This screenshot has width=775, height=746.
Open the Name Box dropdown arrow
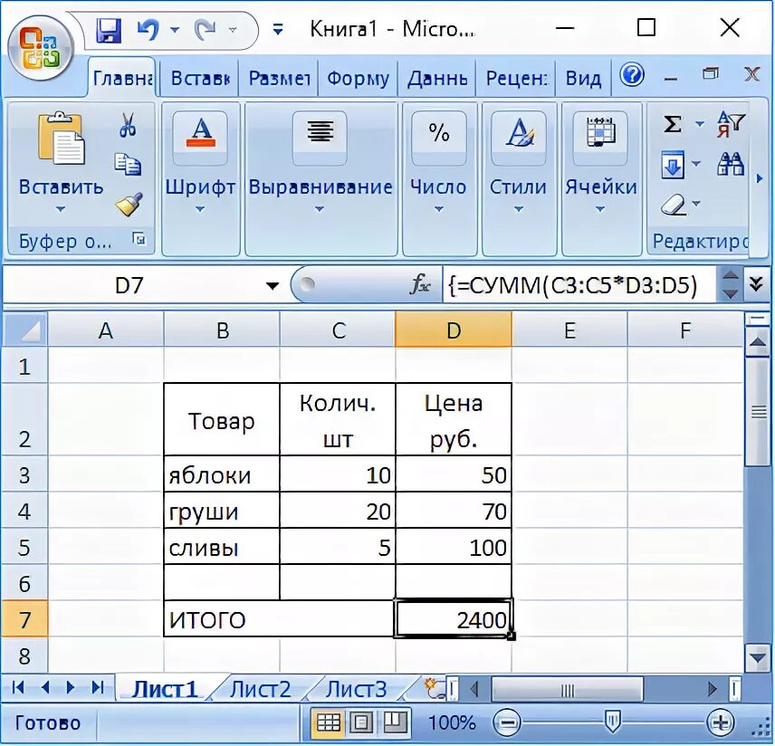(x=272, y=286)
